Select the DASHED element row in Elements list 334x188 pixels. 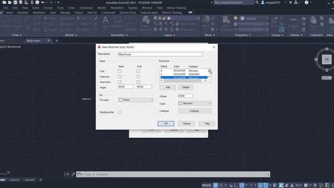tap(184, 74)
